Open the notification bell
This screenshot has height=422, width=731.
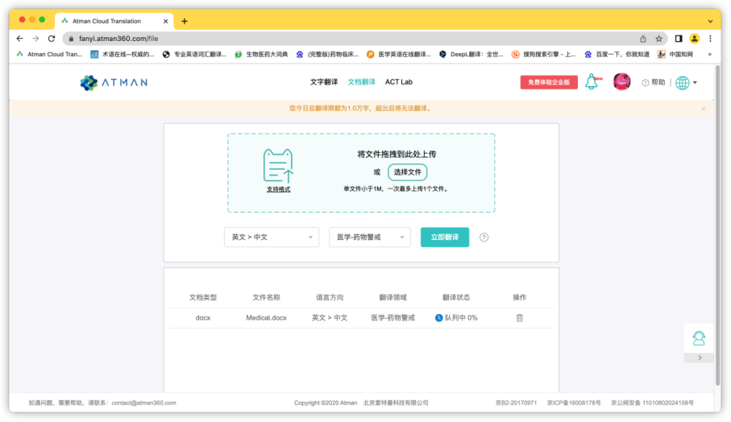(x=592, y=82)
